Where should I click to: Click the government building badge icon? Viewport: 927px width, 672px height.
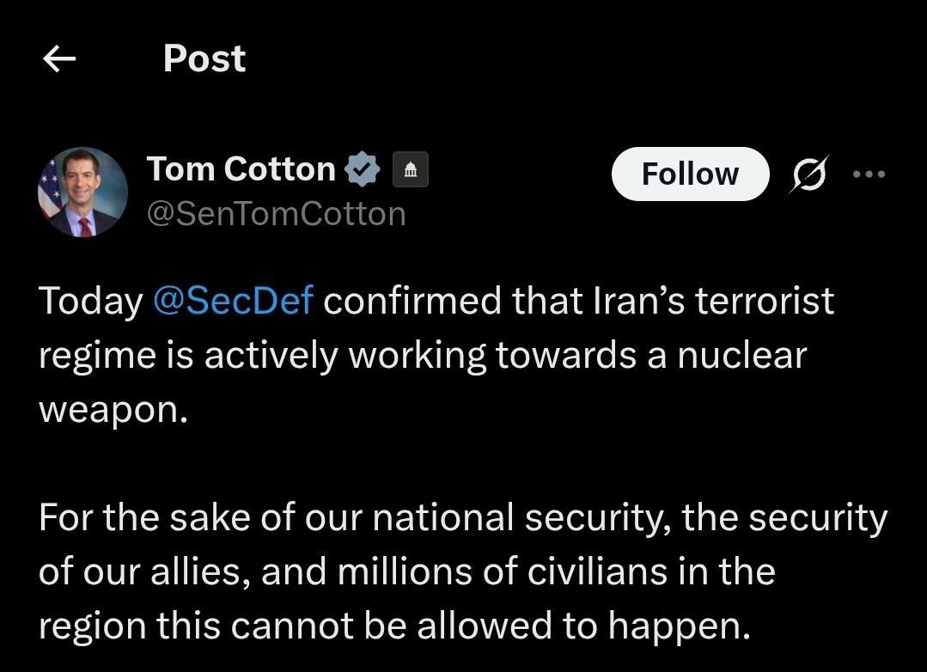coord(411,169)
